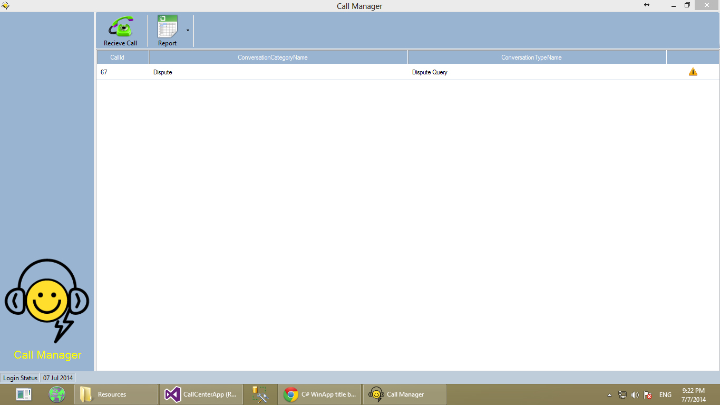720x405 pixels.
Task: Select the Receive Call tool
Action: pos(121,30)
